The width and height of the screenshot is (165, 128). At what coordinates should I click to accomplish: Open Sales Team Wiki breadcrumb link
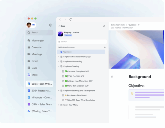118,25
